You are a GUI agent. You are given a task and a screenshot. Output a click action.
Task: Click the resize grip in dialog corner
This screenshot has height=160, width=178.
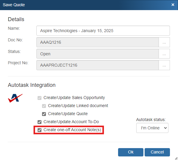click(x=176, y=158)
